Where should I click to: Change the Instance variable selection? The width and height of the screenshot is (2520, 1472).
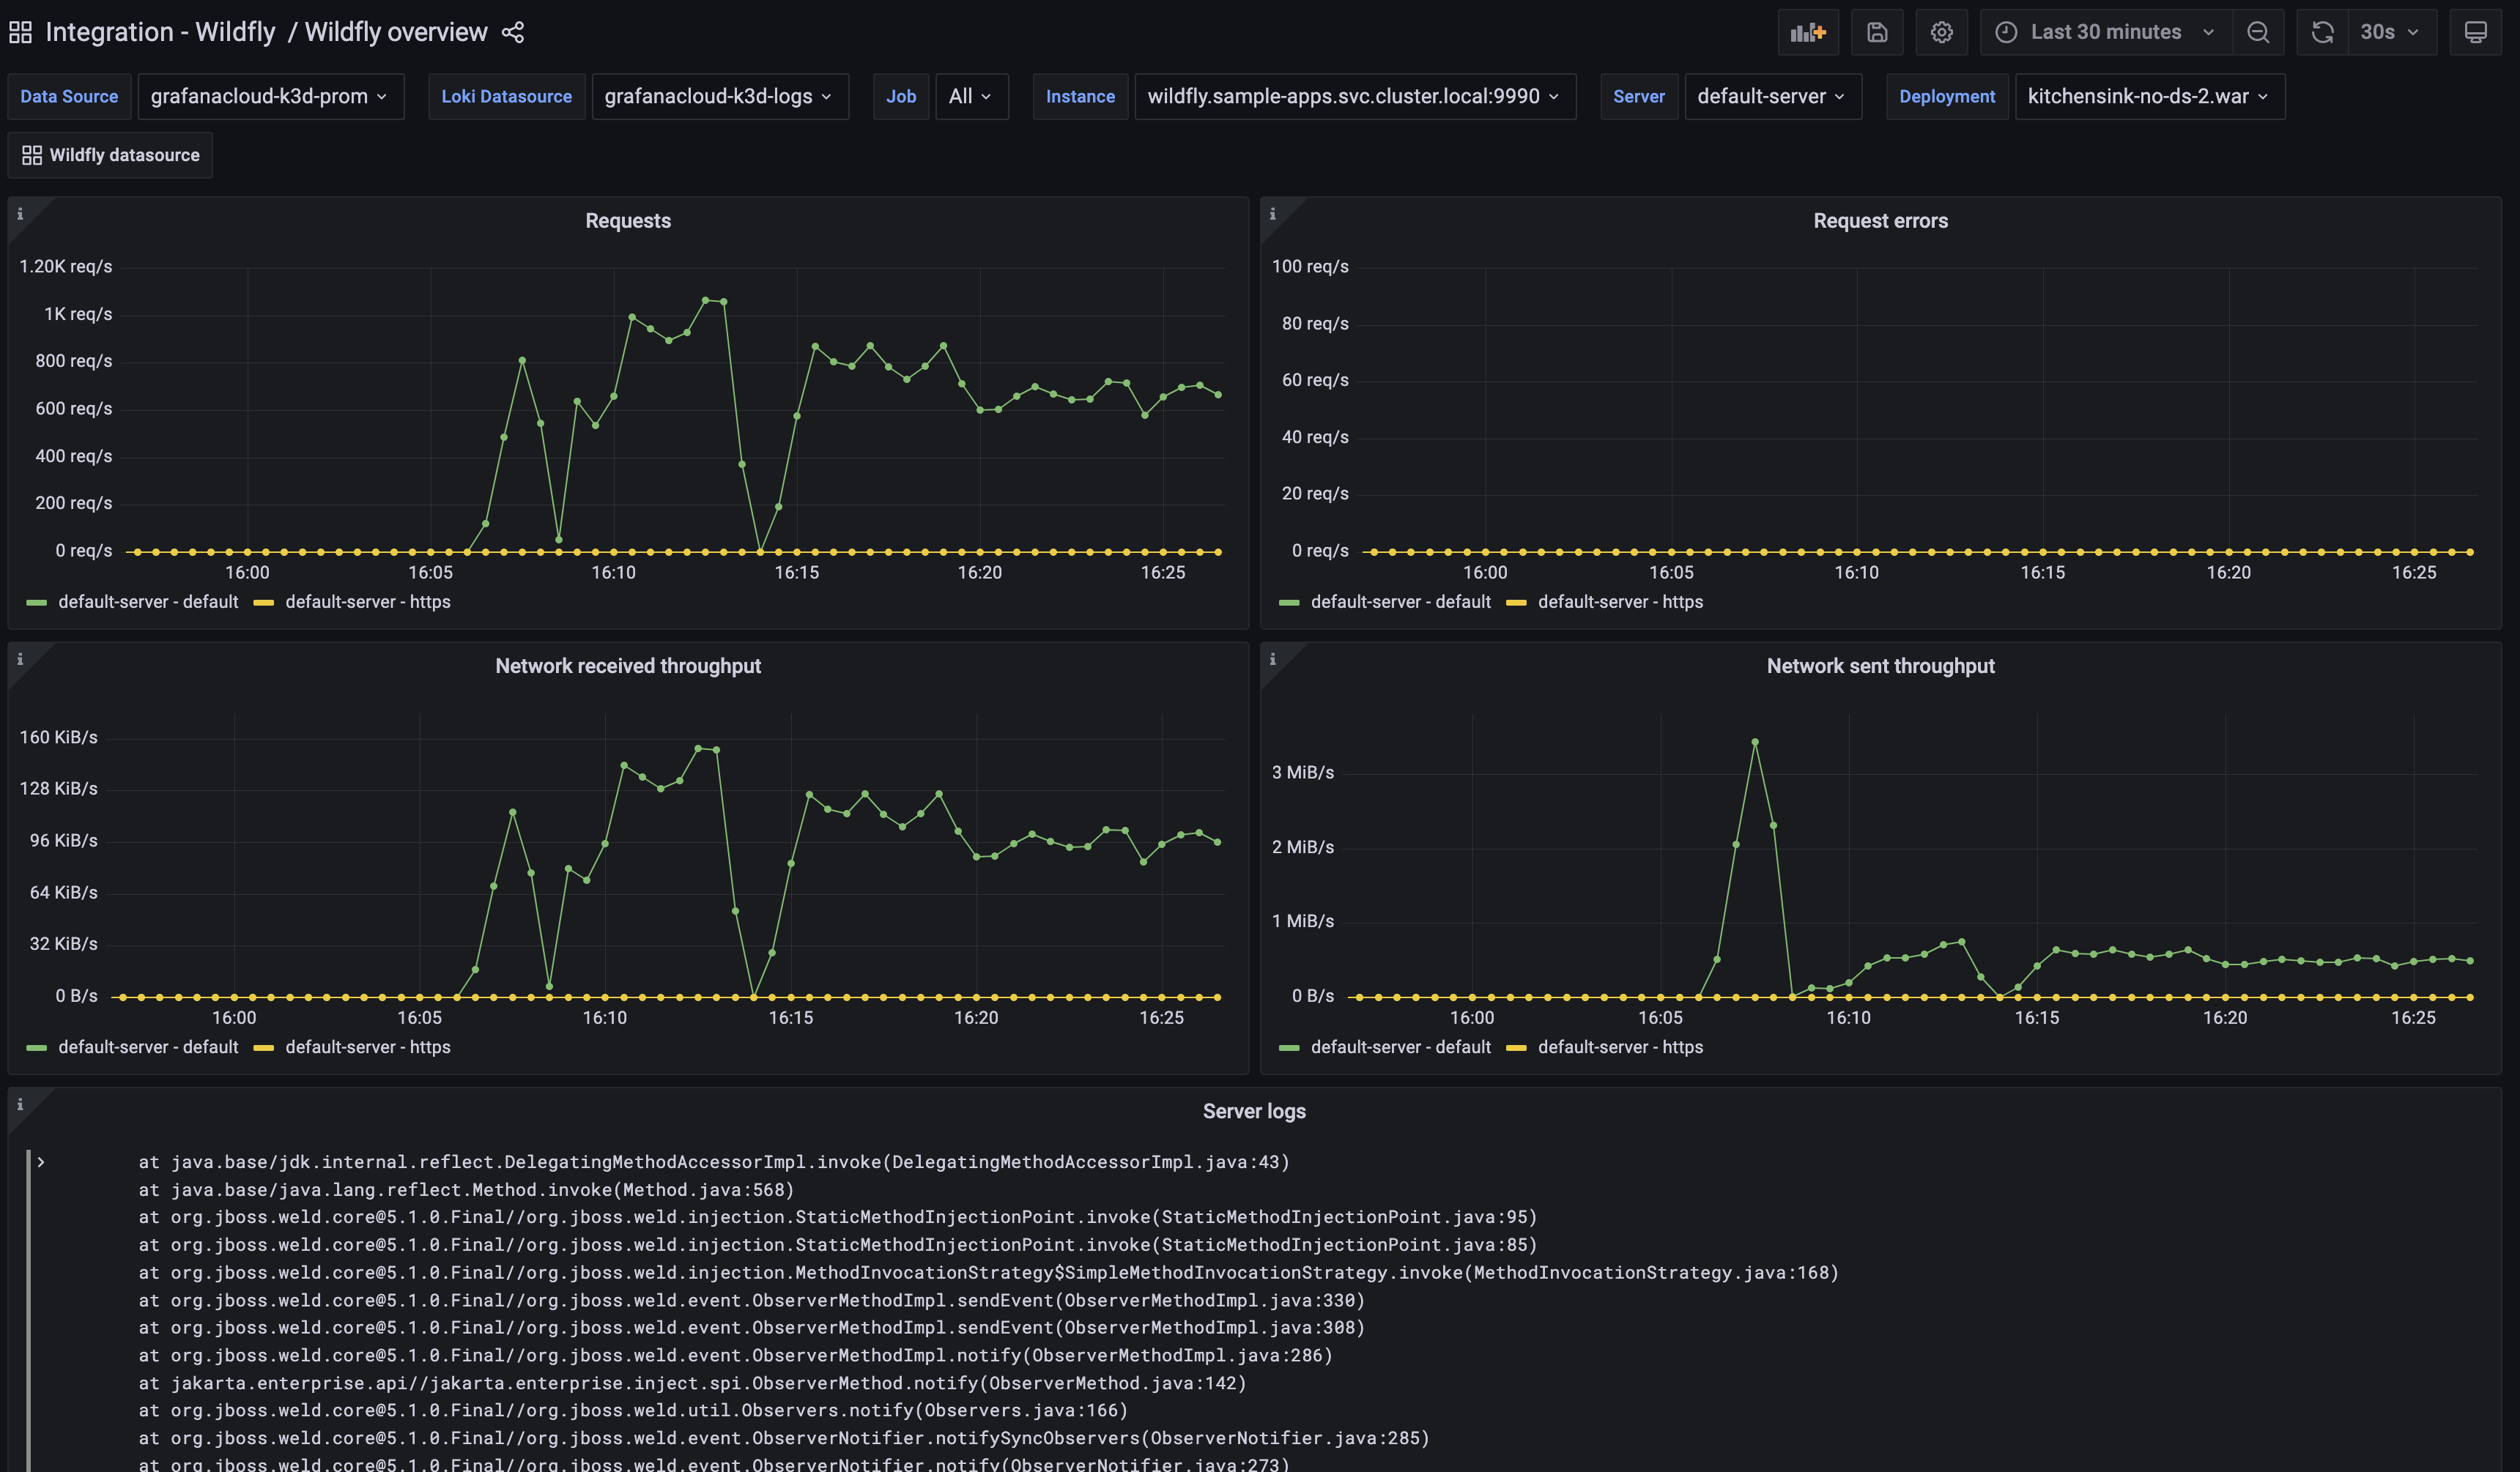pos(1354,96)
